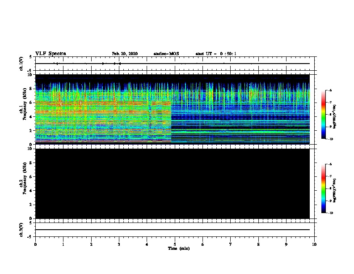Click the time axis tick label "9"
Screen dimensions: 354x274
point(286,244)
